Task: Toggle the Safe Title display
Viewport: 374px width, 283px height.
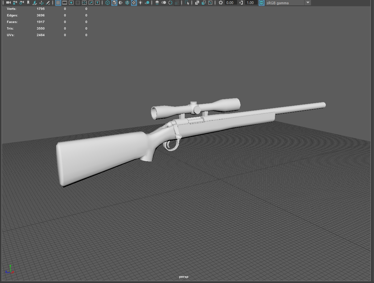Action: coord(97,3)
